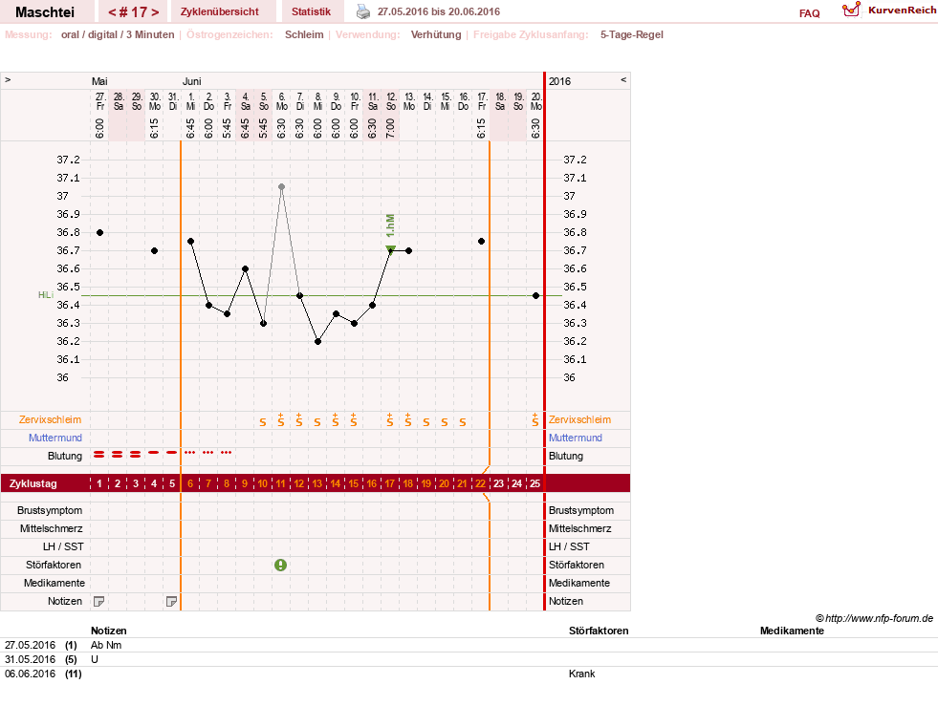Click the left Mittelschmerz row label
This screenshot has width=938, height=706.
[x=51, y=528]
